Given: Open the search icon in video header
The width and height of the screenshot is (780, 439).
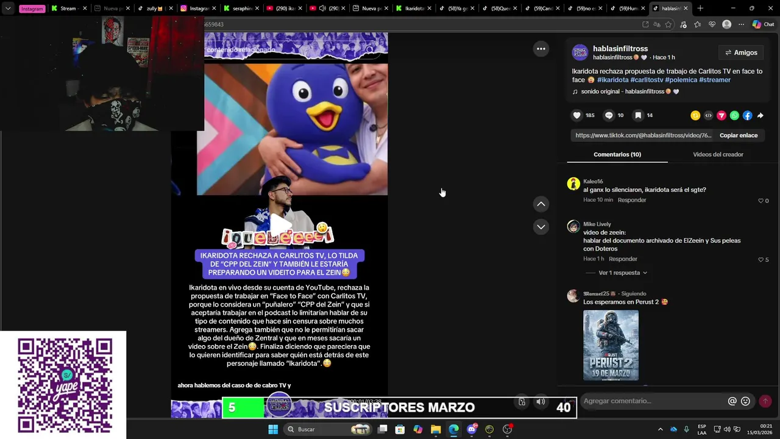Looking at the screenshot, I should pos(370,49).
